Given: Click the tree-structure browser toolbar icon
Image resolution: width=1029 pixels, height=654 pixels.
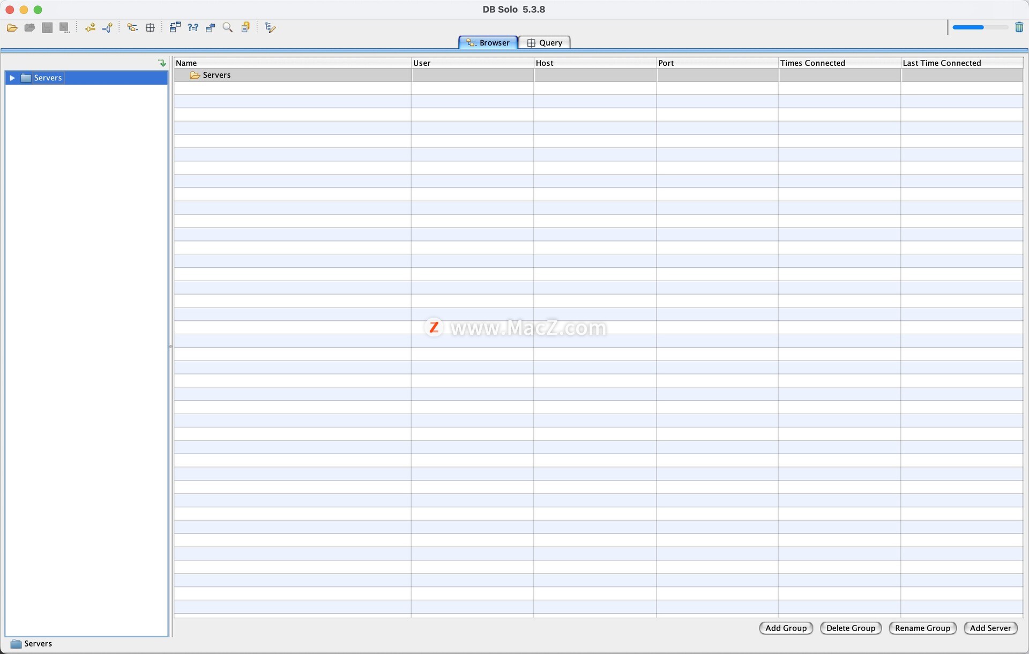Looking at the screenshot, I should (x=132, y=27).
